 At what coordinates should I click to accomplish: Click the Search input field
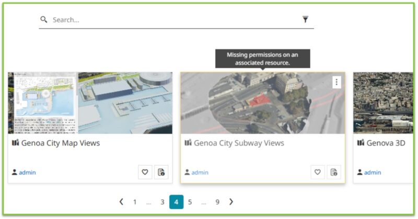point(176,20)
